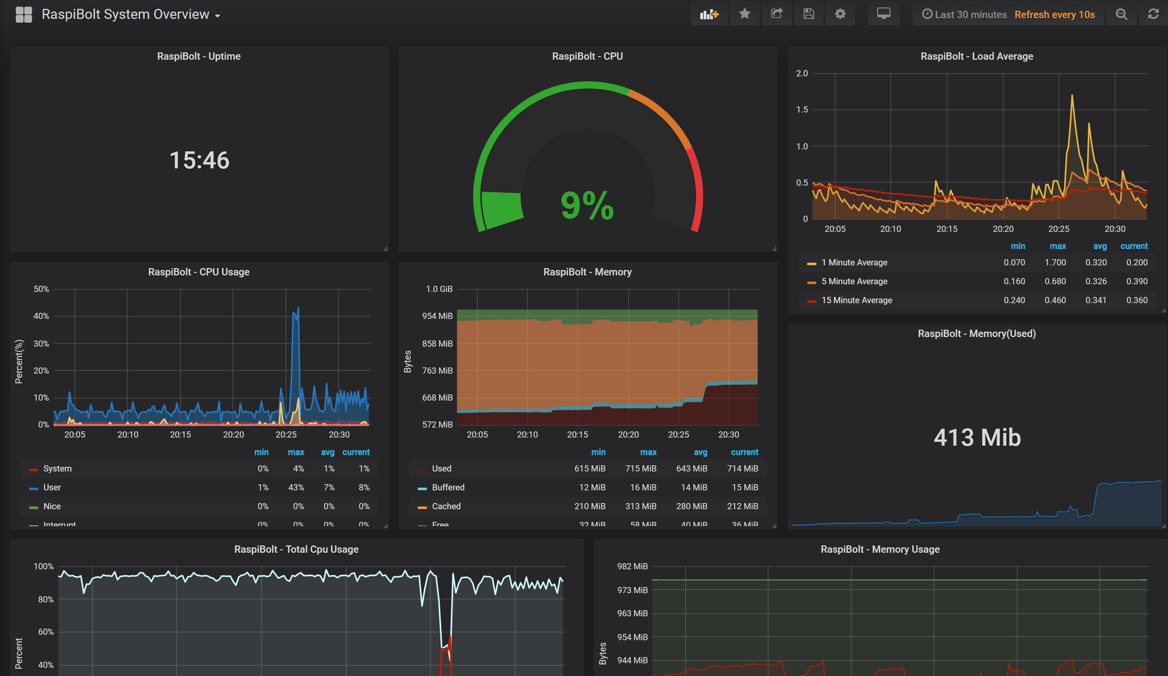Click the Add panel icon
Viewport: 1168px width, 676px height.
pyautogui.click(x=709, y=14)
